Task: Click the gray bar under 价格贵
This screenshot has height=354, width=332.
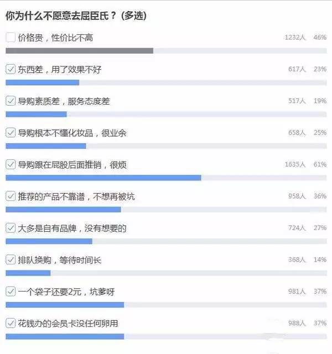Action: coord(79,51)
